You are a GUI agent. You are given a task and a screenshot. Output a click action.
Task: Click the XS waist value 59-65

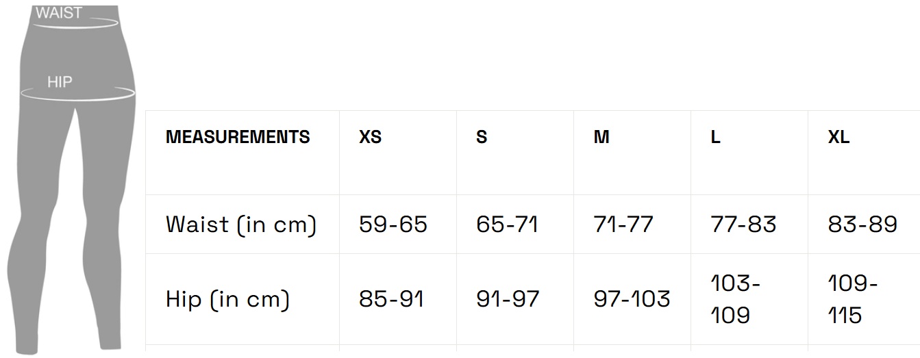pos(393,225)
